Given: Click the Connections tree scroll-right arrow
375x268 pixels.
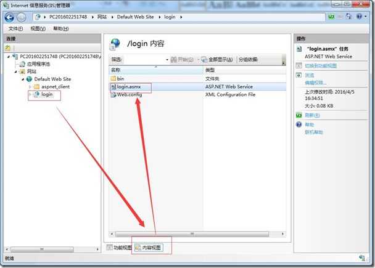Looking at the screenshot, I should 97,249.
